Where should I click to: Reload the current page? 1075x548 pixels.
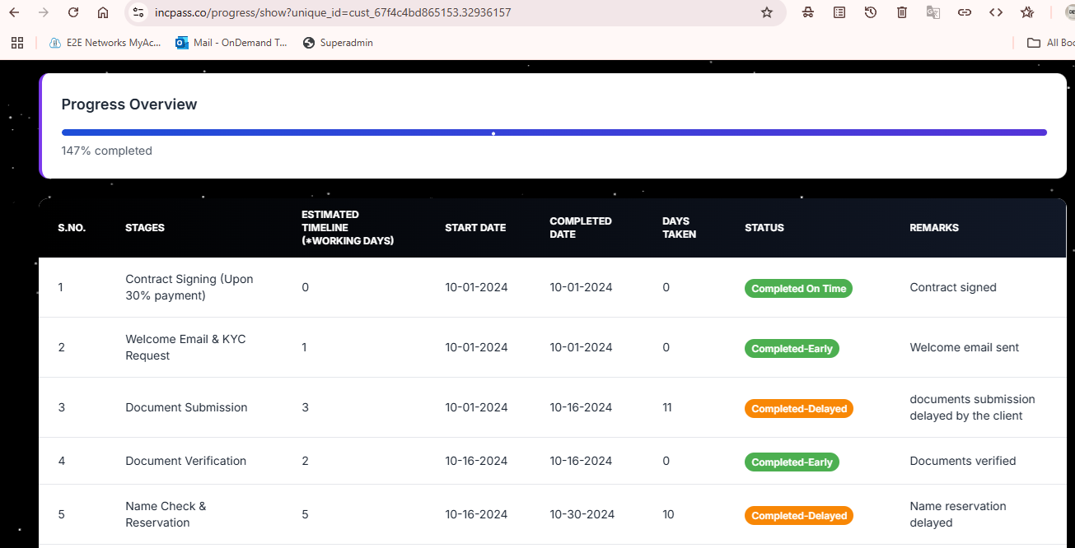(73, 12)
